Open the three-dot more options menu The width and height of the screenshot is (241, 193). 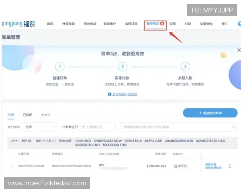230,166
